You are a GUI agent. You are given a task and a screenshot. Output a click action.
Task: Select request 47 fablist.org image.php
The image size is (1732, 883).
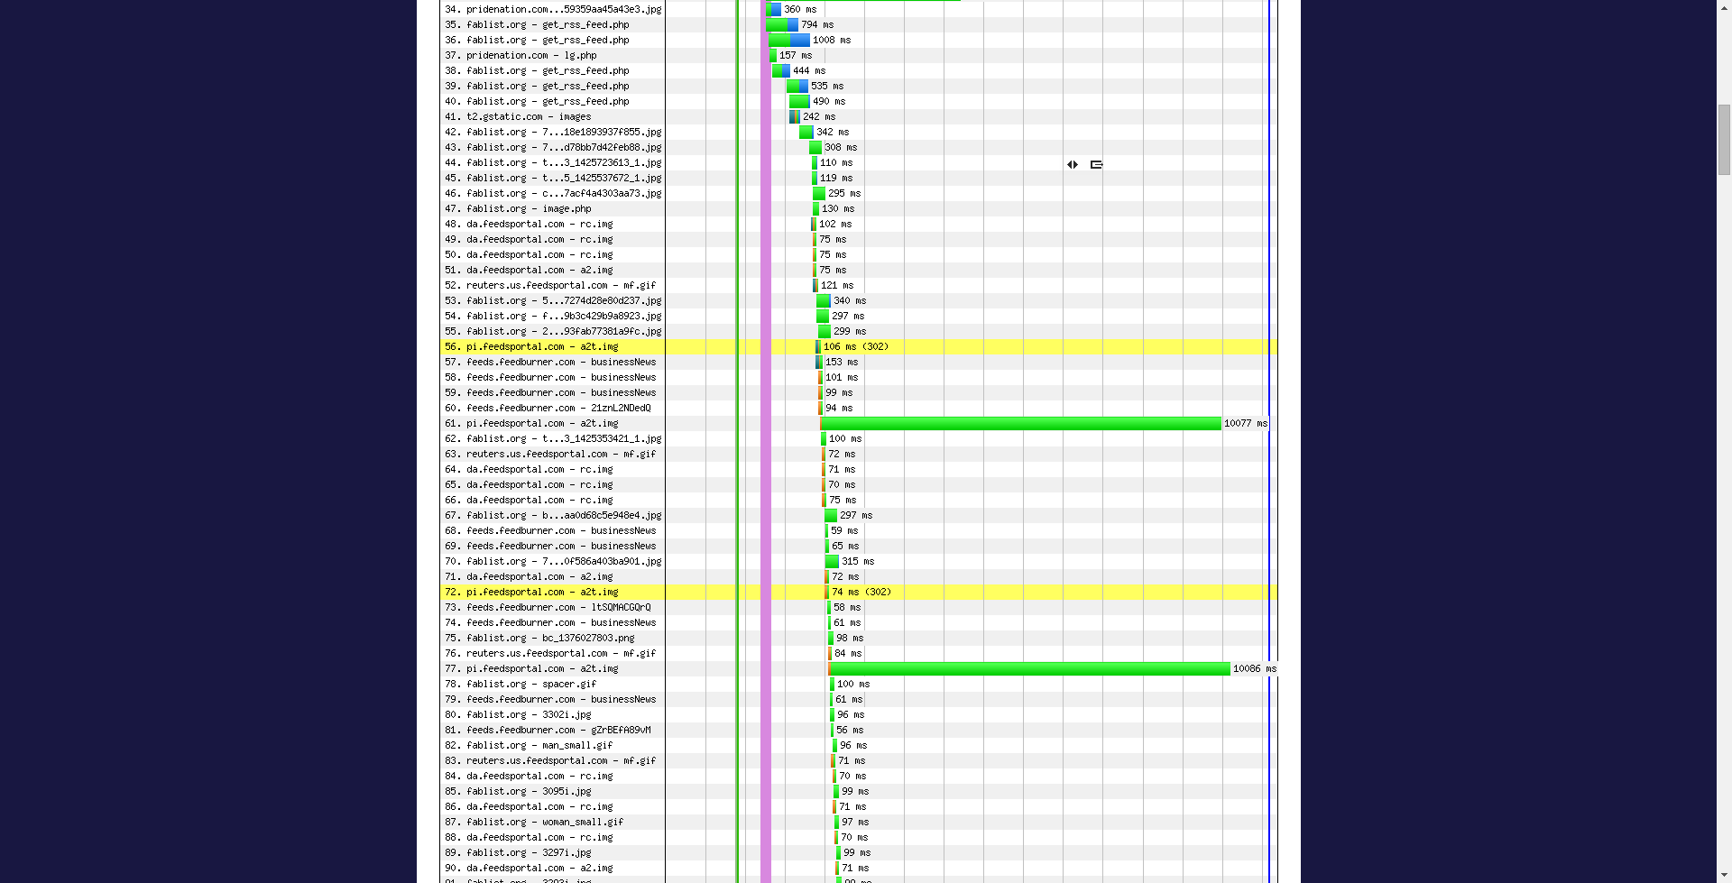pyautogui.click(x=529, y=209)
